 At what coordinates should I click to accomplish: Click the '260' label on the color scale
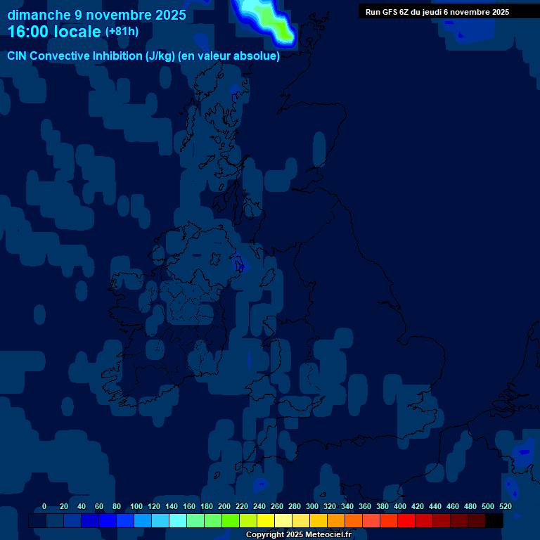(x=277, y=506)
